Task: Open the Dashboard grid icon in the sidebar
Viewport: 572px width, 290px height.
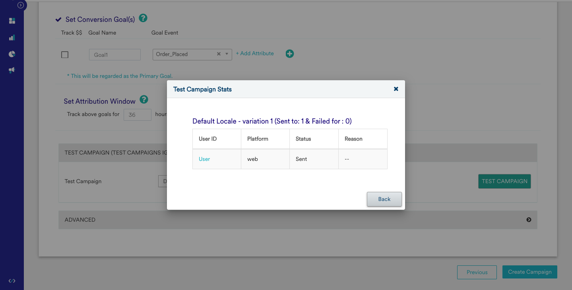Action: 12,21
